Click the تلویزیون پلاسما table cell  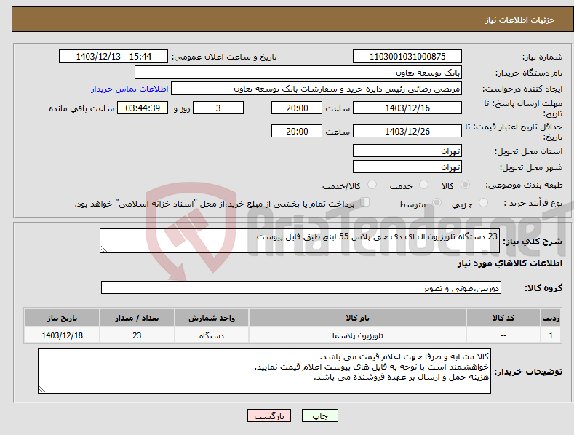[x=357, y=335]
